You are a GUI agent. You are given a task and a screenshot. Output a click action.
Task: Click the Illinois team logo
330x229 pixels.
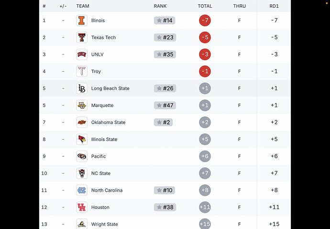[82, 21]
